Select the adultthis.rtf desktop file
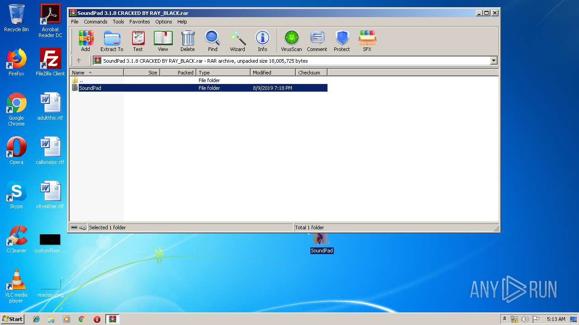The height and width of the screenshot is (325, 579). coord(50,107)
